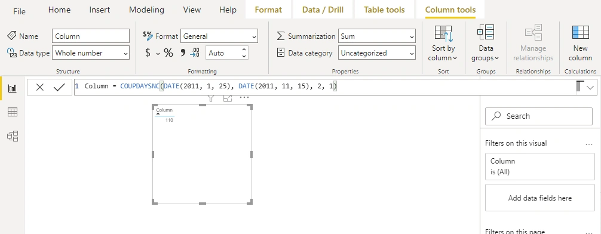Expand currency options arrow next to dollar
Image resolution: width=601 pixels, height=234 pixels.
point(158,54)
